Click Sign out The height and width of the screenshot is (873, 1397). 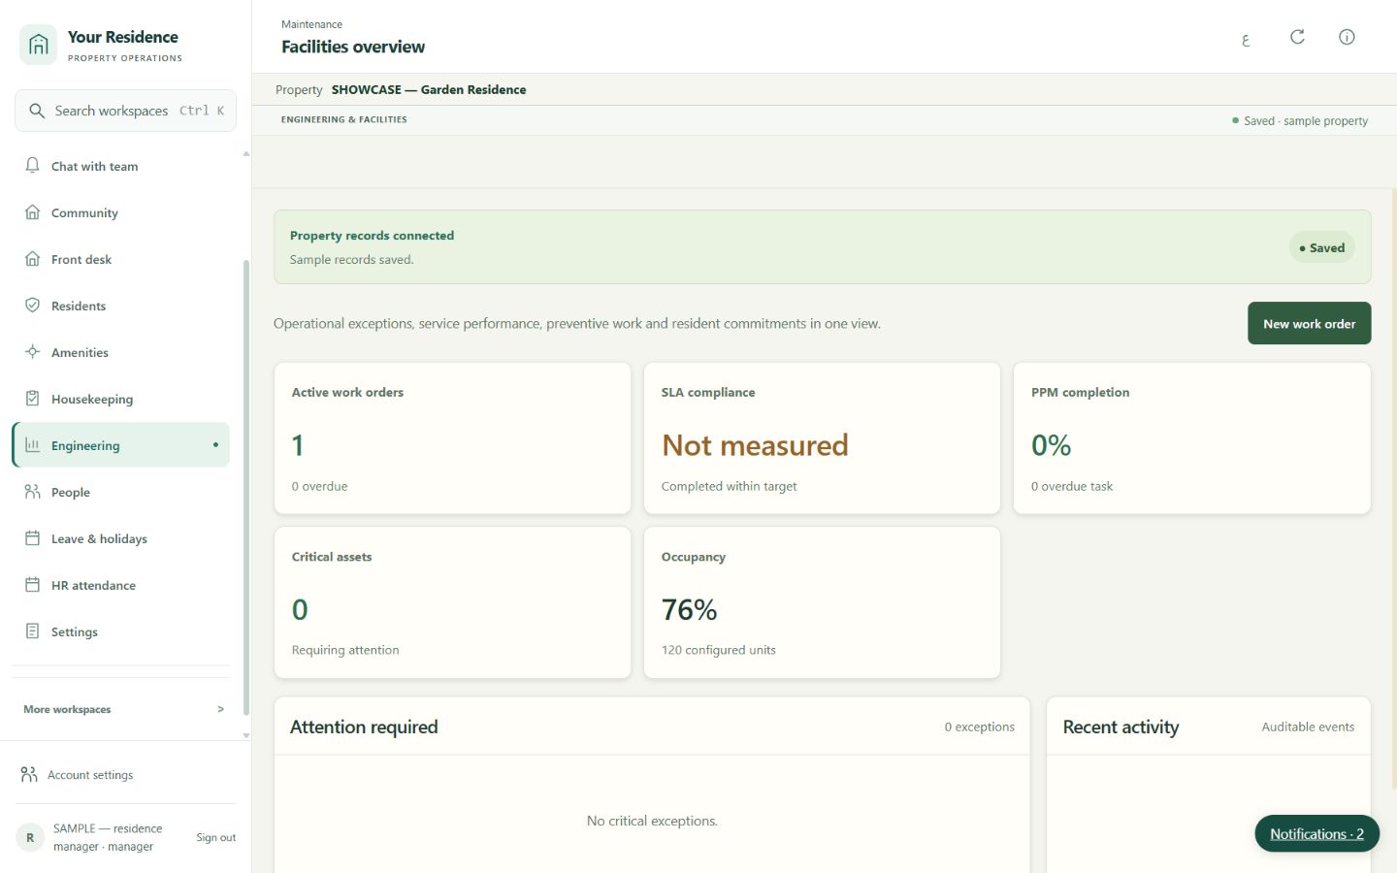[215, 837]
